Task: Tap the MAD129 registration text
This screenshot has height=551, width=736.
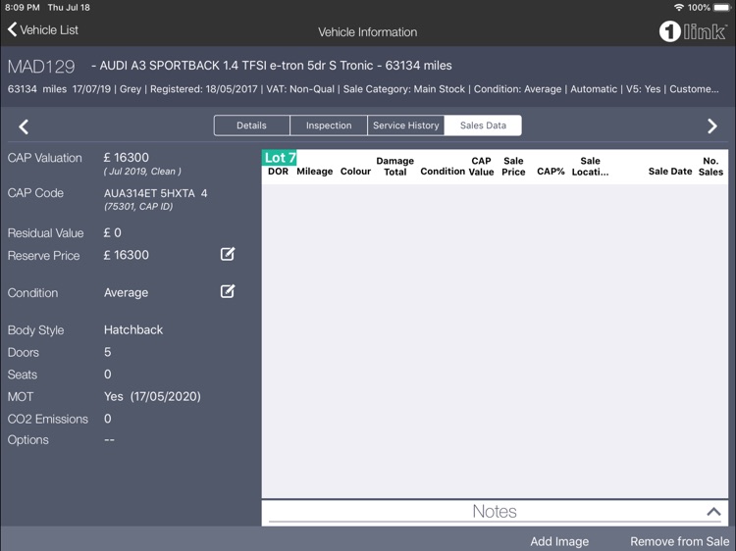Action: (x=41, y=67)
